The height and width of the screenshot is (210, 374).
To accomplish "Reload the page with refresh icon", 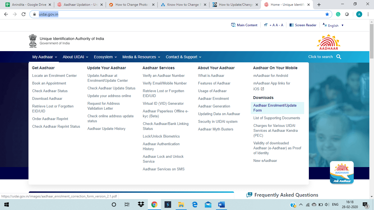I will pyautogui.click(x=24, y=14).
